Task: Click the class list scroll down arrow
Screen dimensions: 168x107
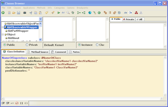Action: [40, 40]
